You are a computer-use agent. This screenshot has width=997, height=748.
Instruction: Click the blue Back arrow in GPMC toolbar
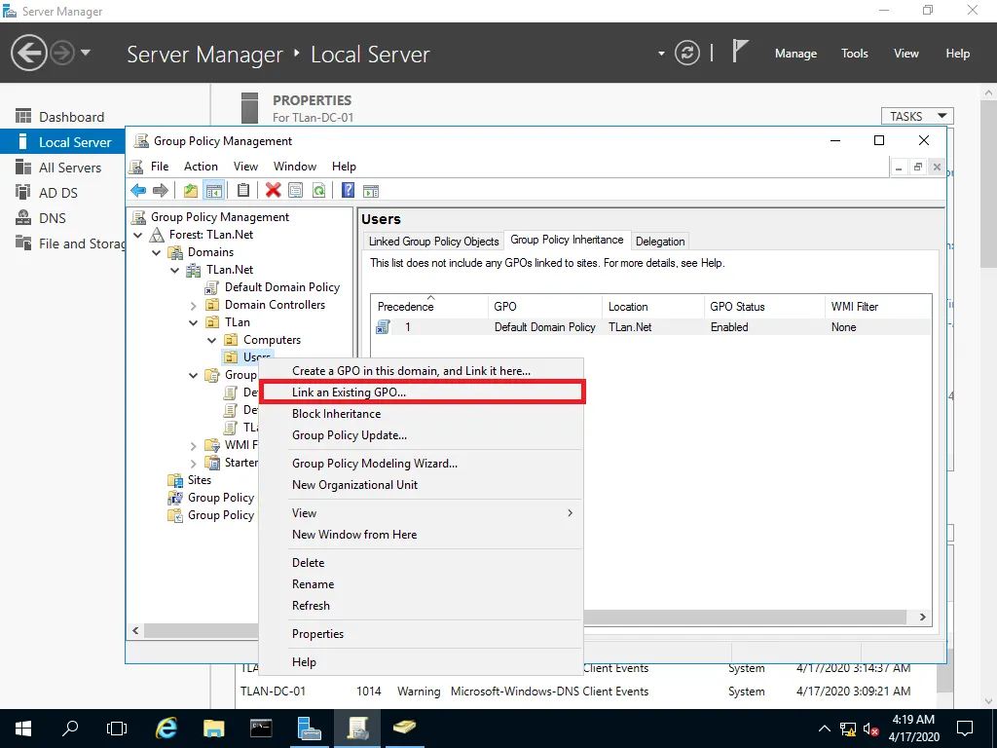138,191
